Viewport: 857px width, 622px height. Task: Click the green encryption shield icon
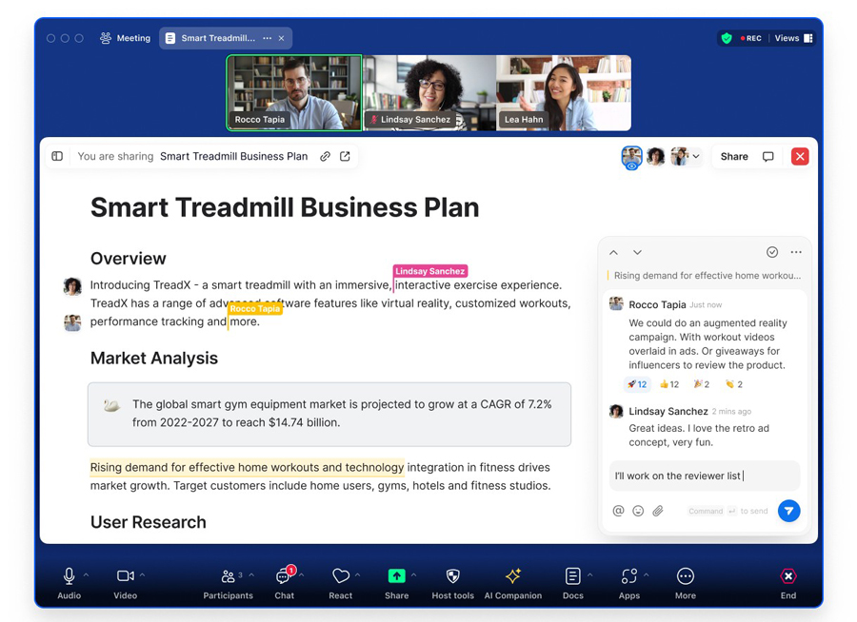click(727, 38)
